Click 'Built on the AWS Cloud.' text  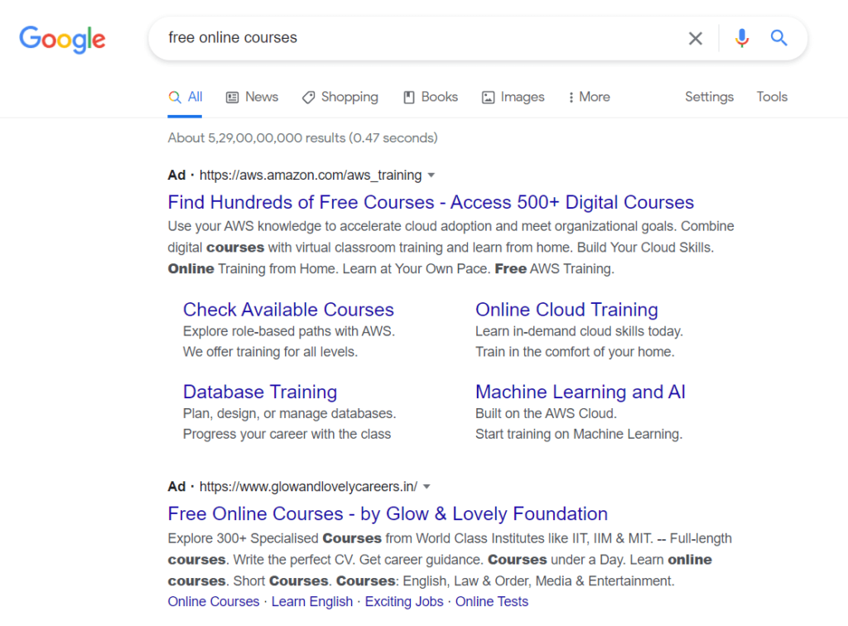(x=546, y=413)
